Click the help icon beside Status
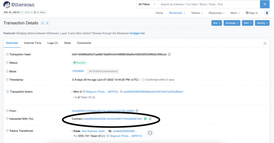The image size is (274, 143). coord(7,63)
